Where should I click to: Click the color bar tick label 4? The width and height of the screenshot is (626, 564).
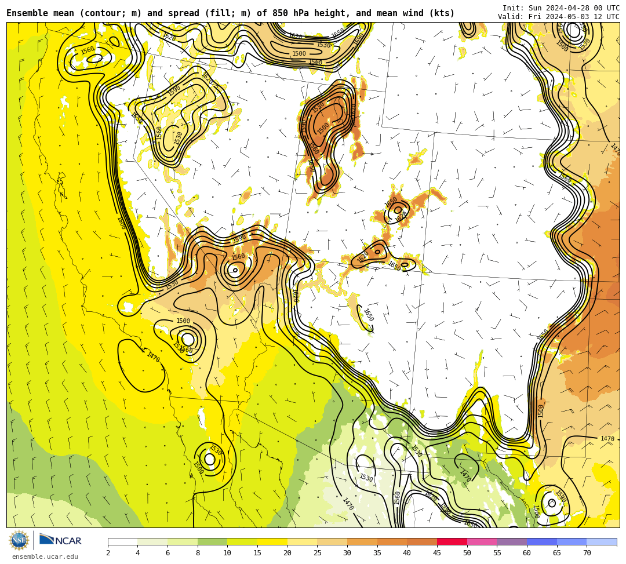click(138, 553)
